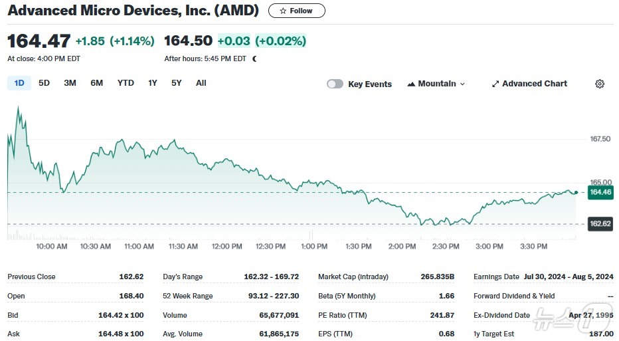
Task: Click the Mountain chart type icon
Action: tap(411, 84)
